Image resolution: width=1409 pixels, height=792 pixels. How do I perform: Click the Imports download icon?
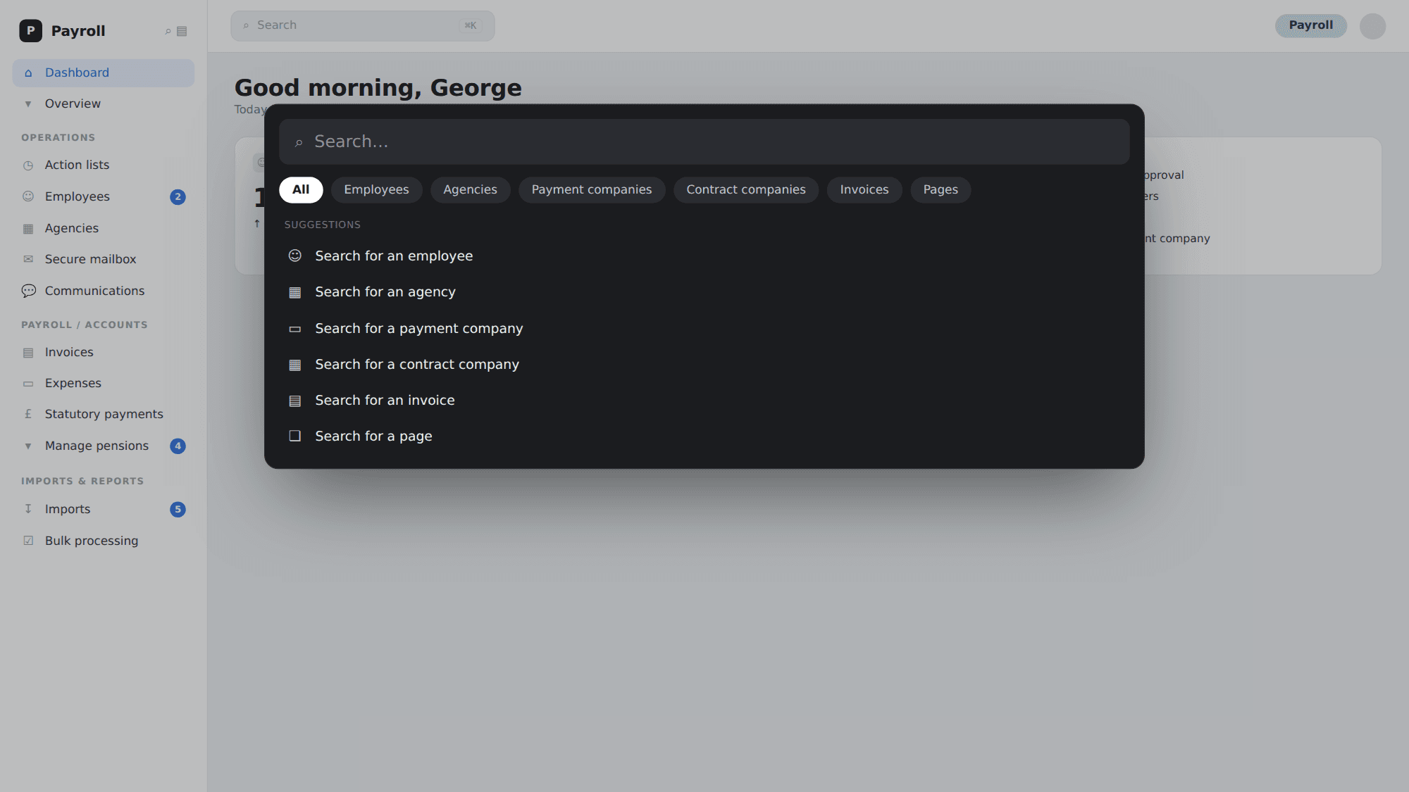coord(28,509)
